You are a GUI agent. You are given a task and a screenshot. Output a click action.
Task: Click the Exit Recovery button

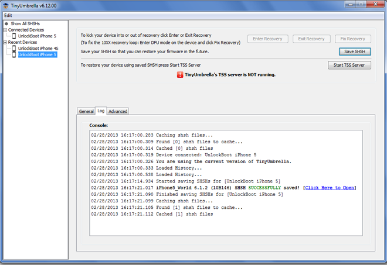pos(311,39)
